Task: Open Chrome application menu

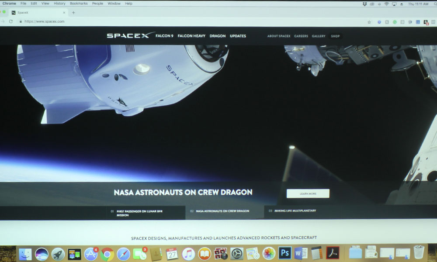Action: click(x=9, y=3)
